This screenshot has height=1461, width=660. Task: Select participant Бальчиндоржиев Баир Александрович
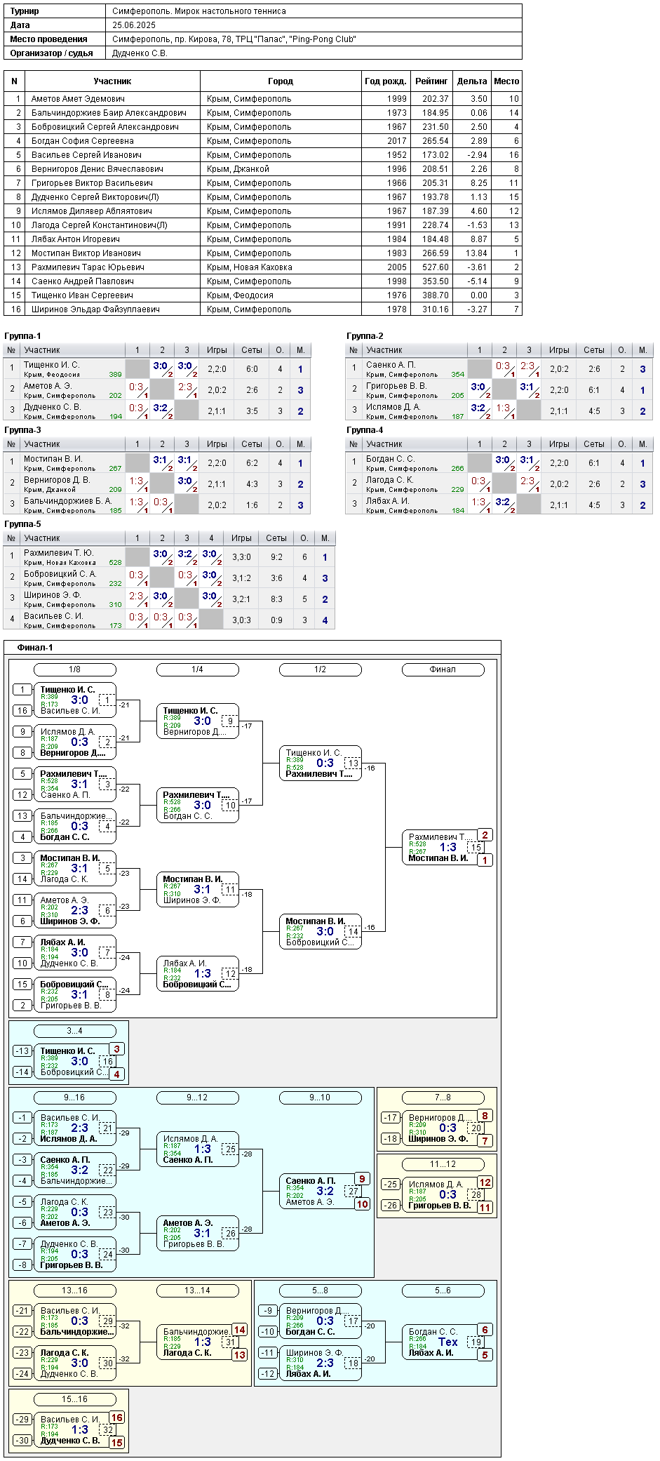[x=109, y=113]
